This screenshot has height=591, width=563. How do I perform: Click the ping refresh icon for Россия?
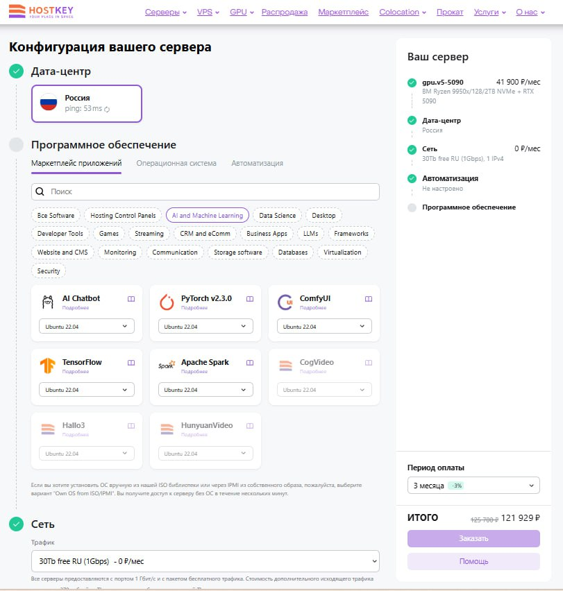pos(107,110)
